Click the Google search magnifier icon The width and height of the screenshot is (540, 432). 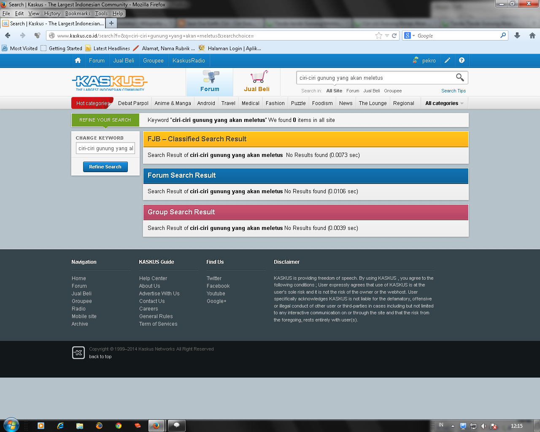(503, 35)
